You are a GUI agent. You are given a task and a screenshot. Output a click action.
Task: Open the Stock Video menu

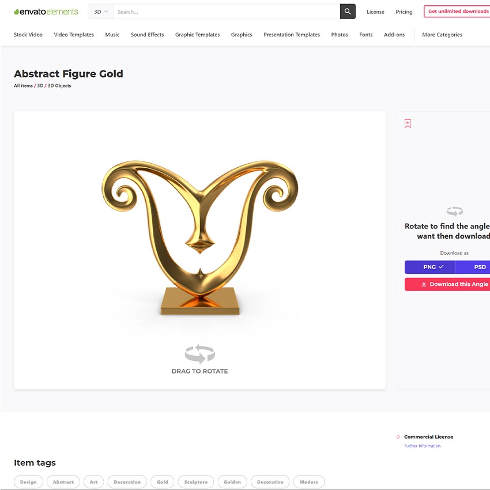[x=28, y=35]
